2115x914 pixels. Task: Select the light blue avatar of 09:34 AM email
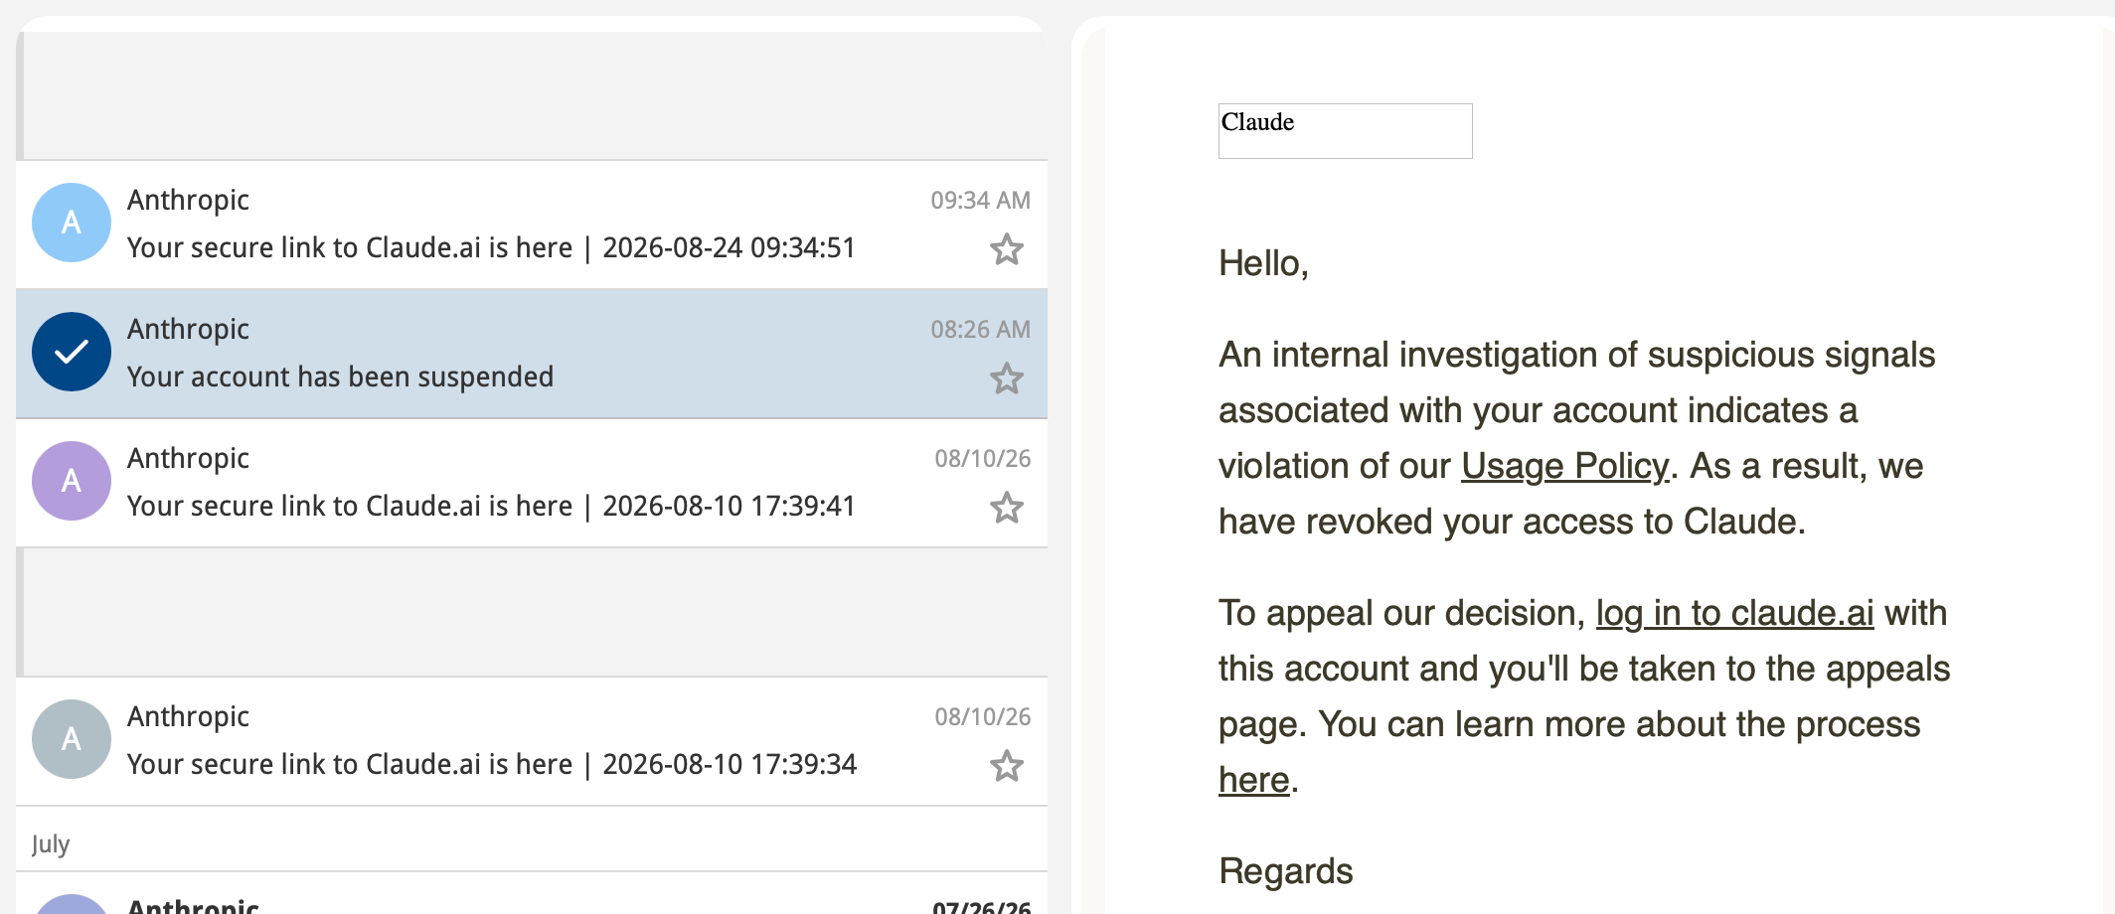coord(72,223)
